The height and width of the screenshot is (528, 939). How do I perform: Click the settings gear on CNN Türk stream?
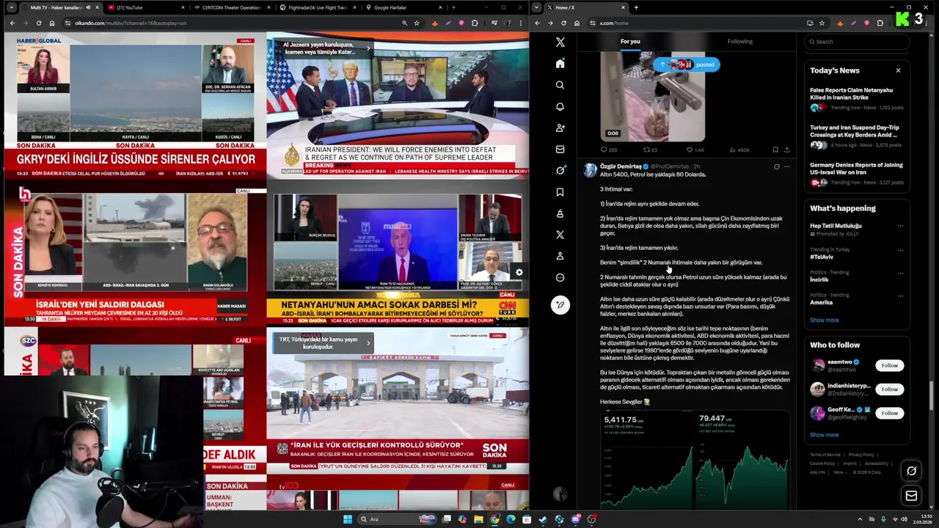(519, 272)
